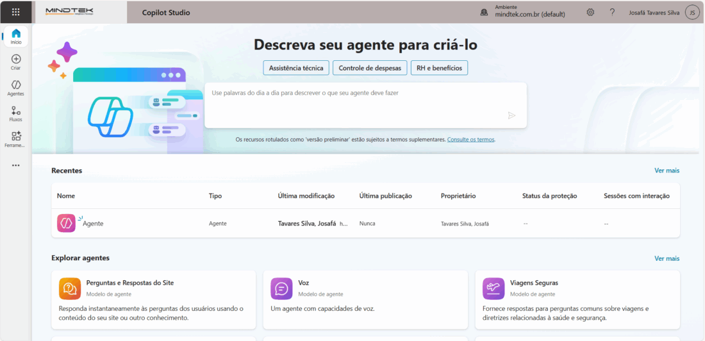Viewport: 705px width, 341px height.
Task: Expand the sidebar more options ellipsis
Action: click(16, 165)
